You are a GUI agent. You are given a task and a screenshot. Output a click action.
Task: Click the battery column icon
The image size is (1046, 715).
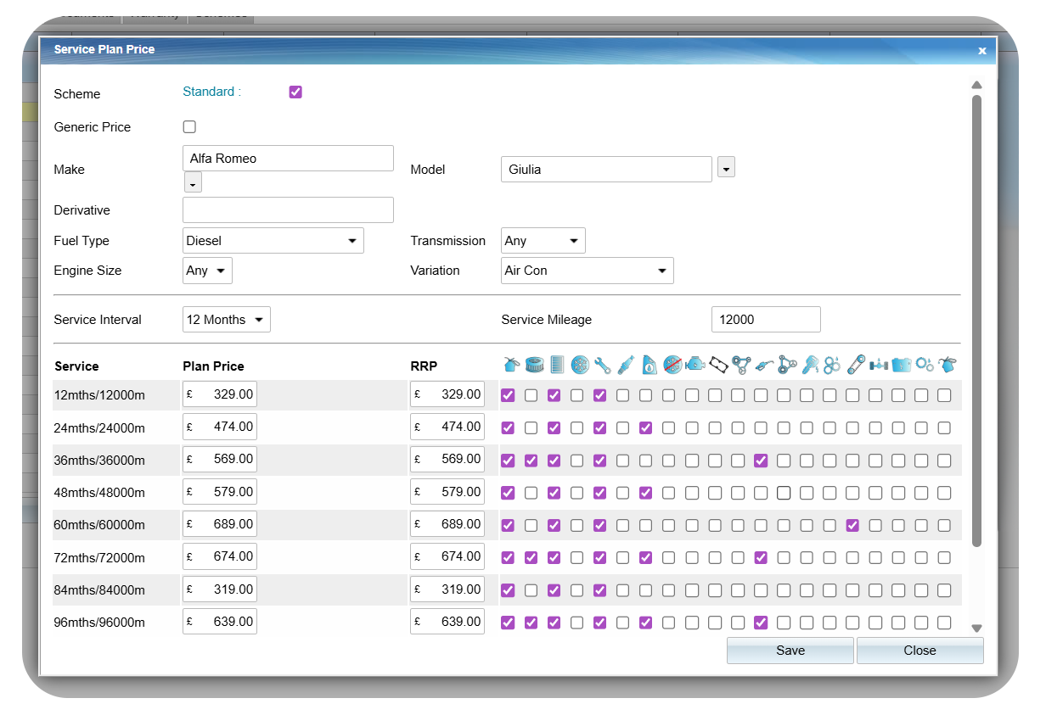(x=901, y=366)
